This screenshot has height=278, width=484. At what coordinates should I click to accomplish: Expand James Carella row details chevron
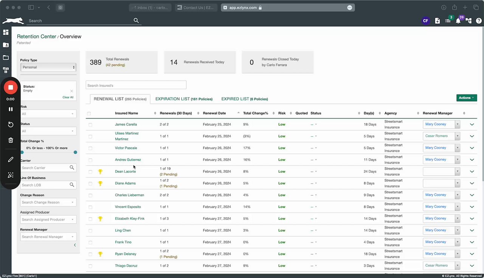(472, 124)
